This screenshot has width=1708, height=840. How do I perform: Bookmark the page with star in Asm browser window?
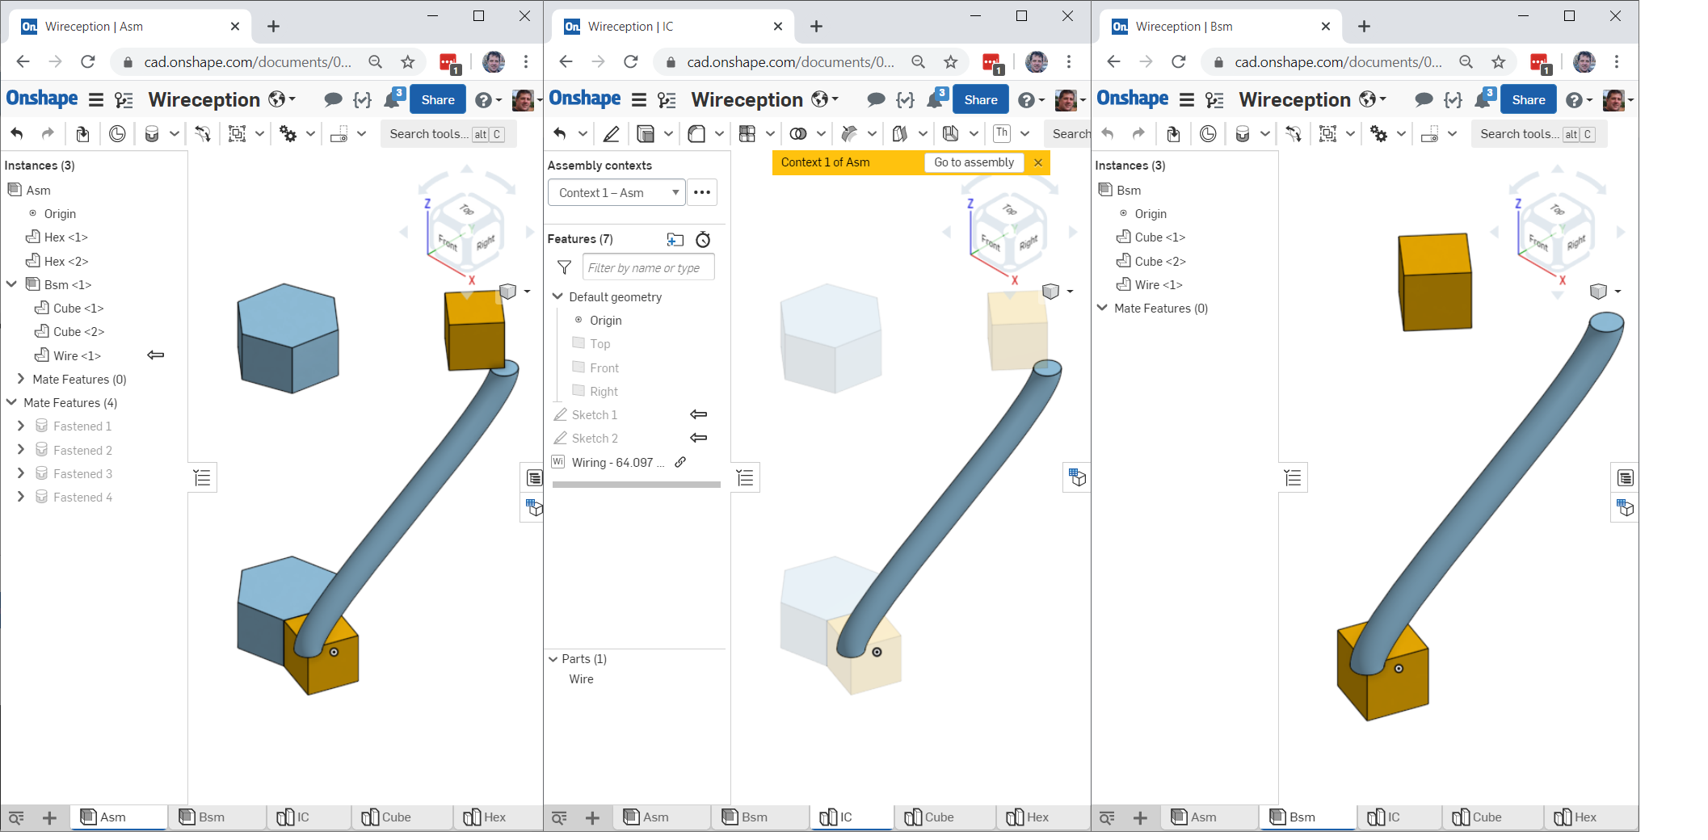[408, 61]
